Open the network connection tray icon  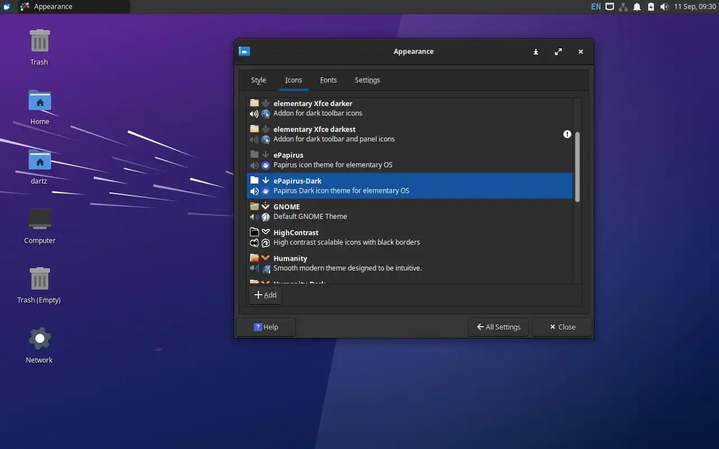pyautogui.click(x=623, y=7)
